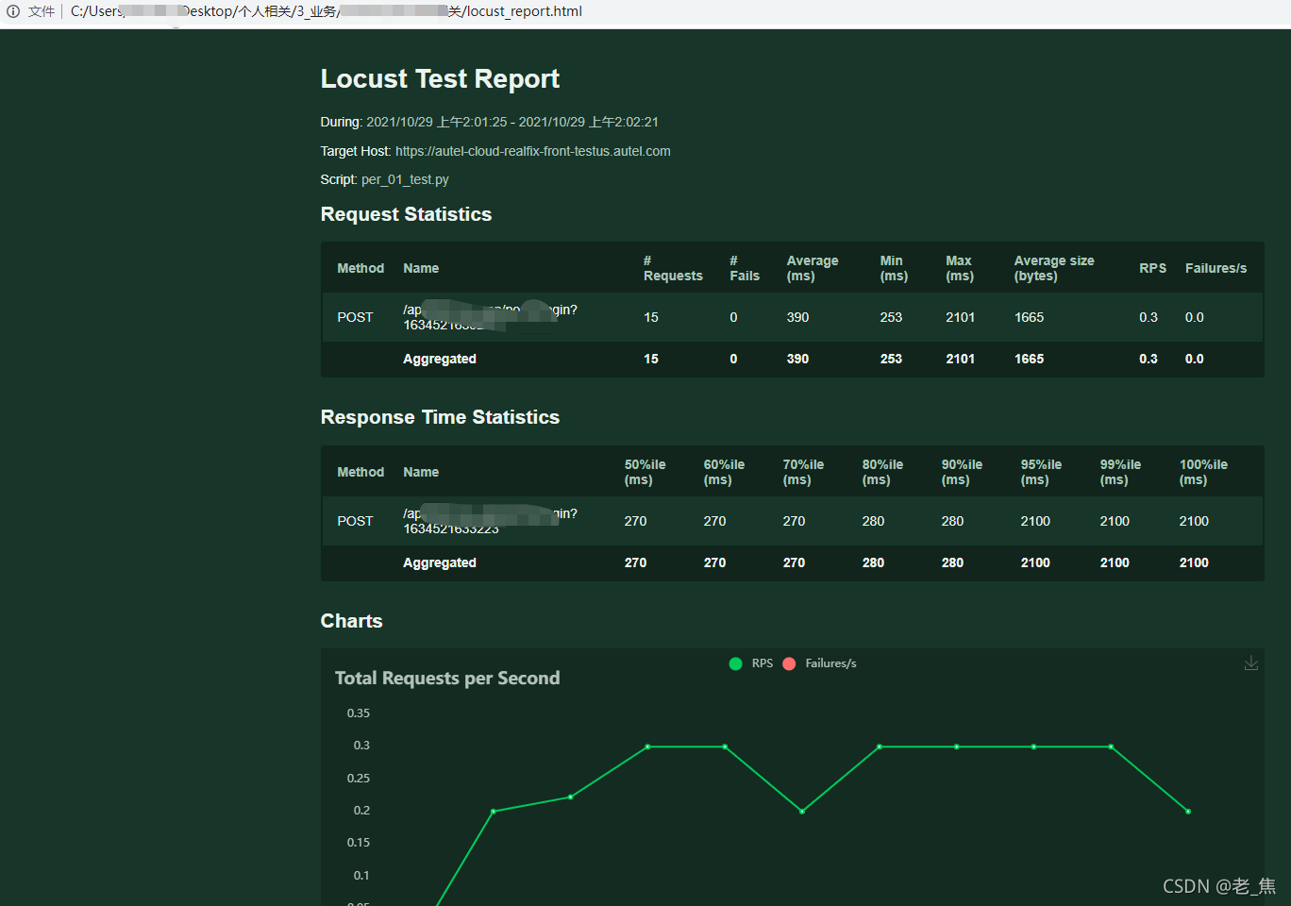Click the green RPS legend dot
This screenshot has width=1291, height=906.
736,663
